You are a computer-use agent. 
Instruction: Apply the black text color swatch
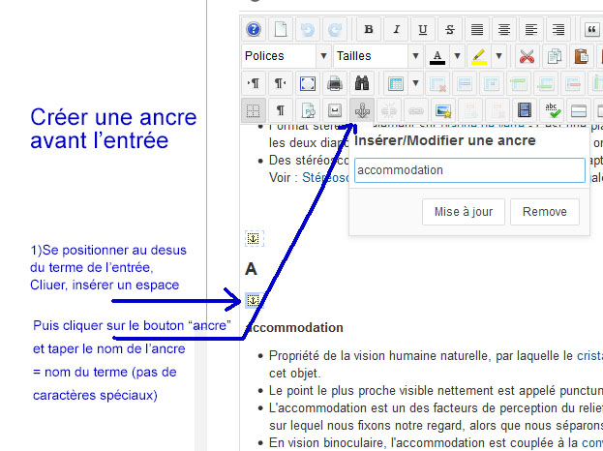pos(438,56)
